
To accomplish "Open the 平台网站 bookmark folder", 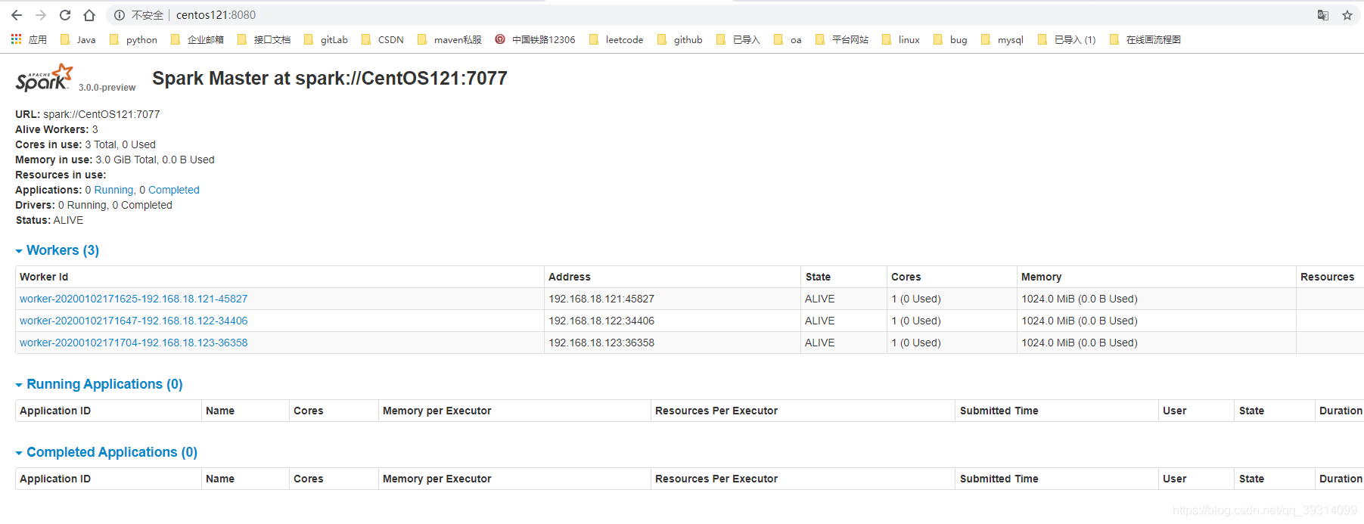I will tap(842, 39).
